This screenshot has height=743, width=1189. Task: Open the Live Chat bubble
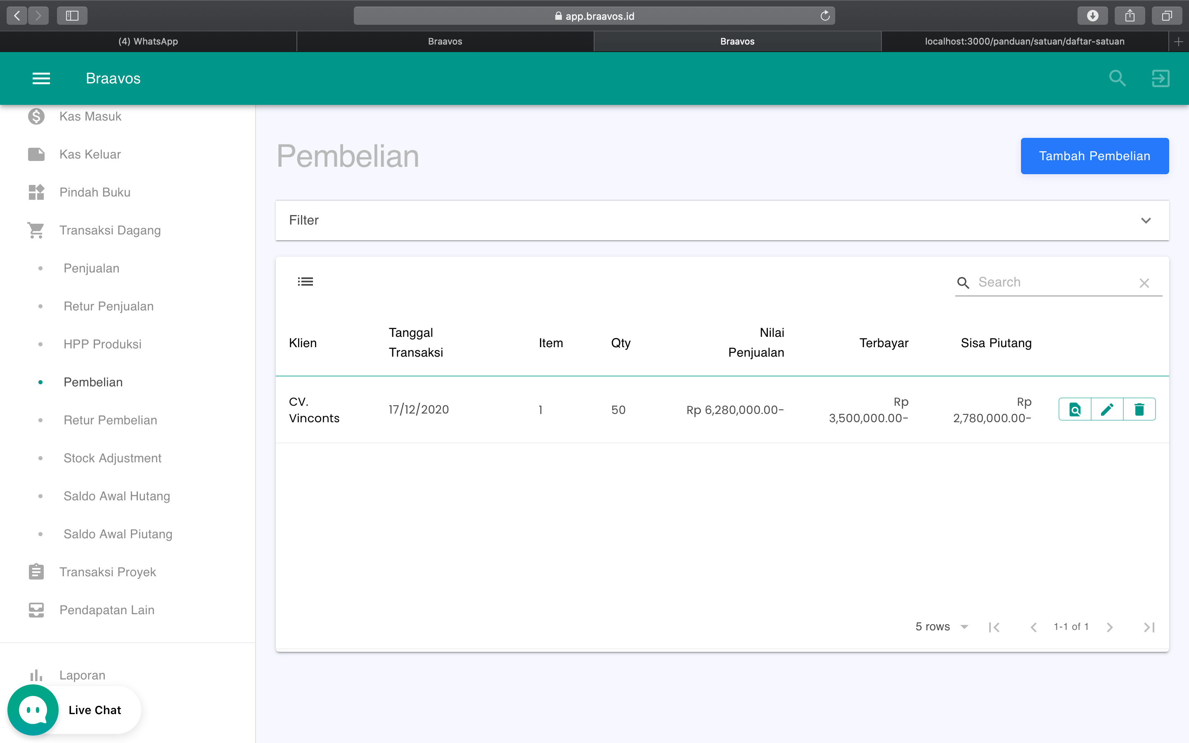[33, 710]
